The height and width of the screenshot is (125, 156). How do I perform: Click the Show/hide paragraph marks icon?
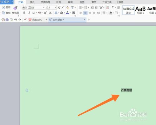pos(113,7)
